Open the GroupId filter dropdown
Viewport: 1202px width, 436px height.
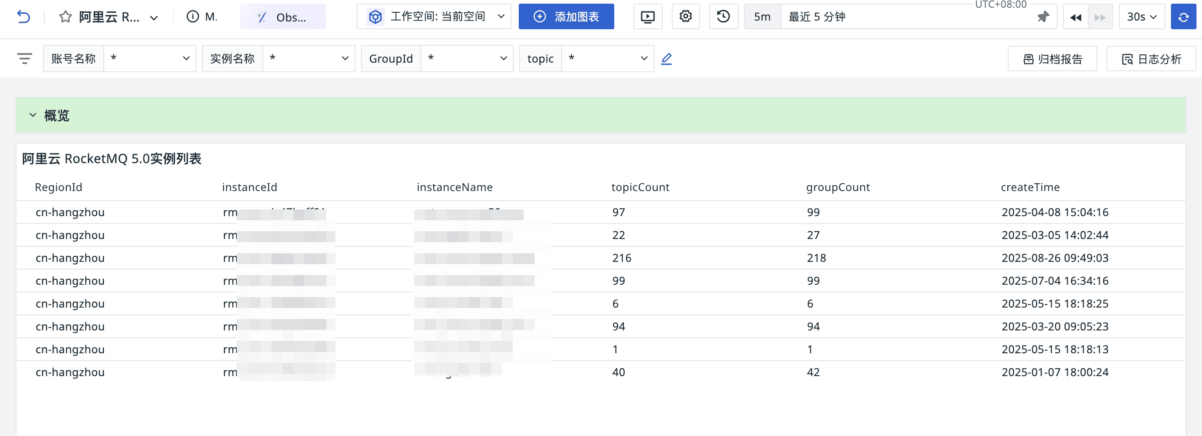(x=467, y=59)
